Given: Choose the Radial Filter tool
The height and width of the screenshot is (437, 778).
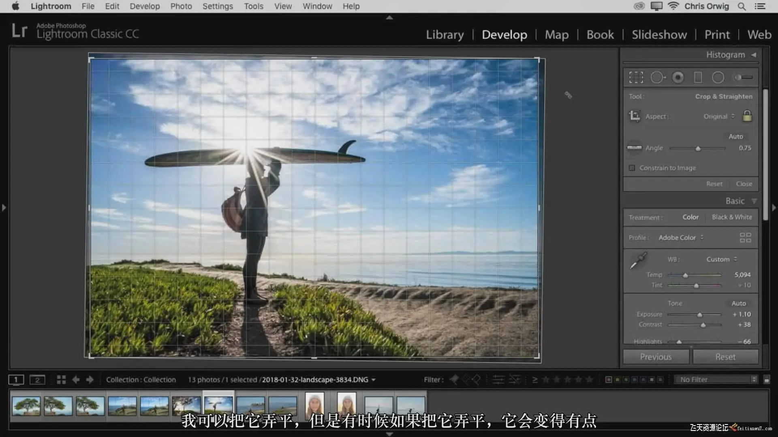Looking at the screenshot, I should [718, 77].
